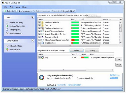Click Upgrade Now! in the toolbar
This screenshot has width=126, height=93.
coord(69,11)
